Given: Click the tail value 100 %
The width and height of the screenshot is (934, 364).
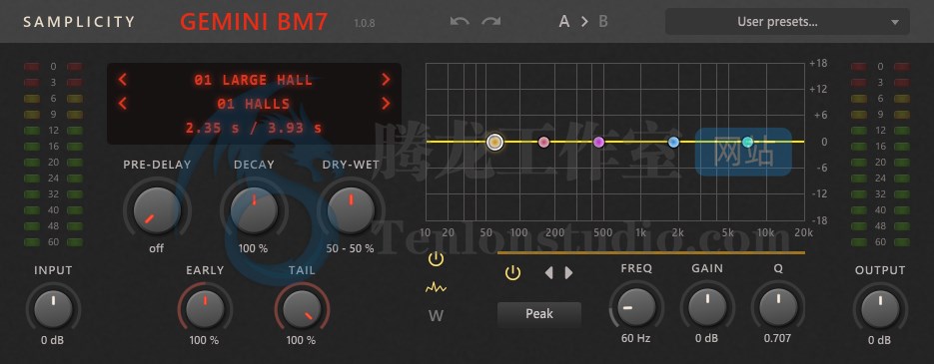Looking at the screenshot, I should tap(302, 340).
